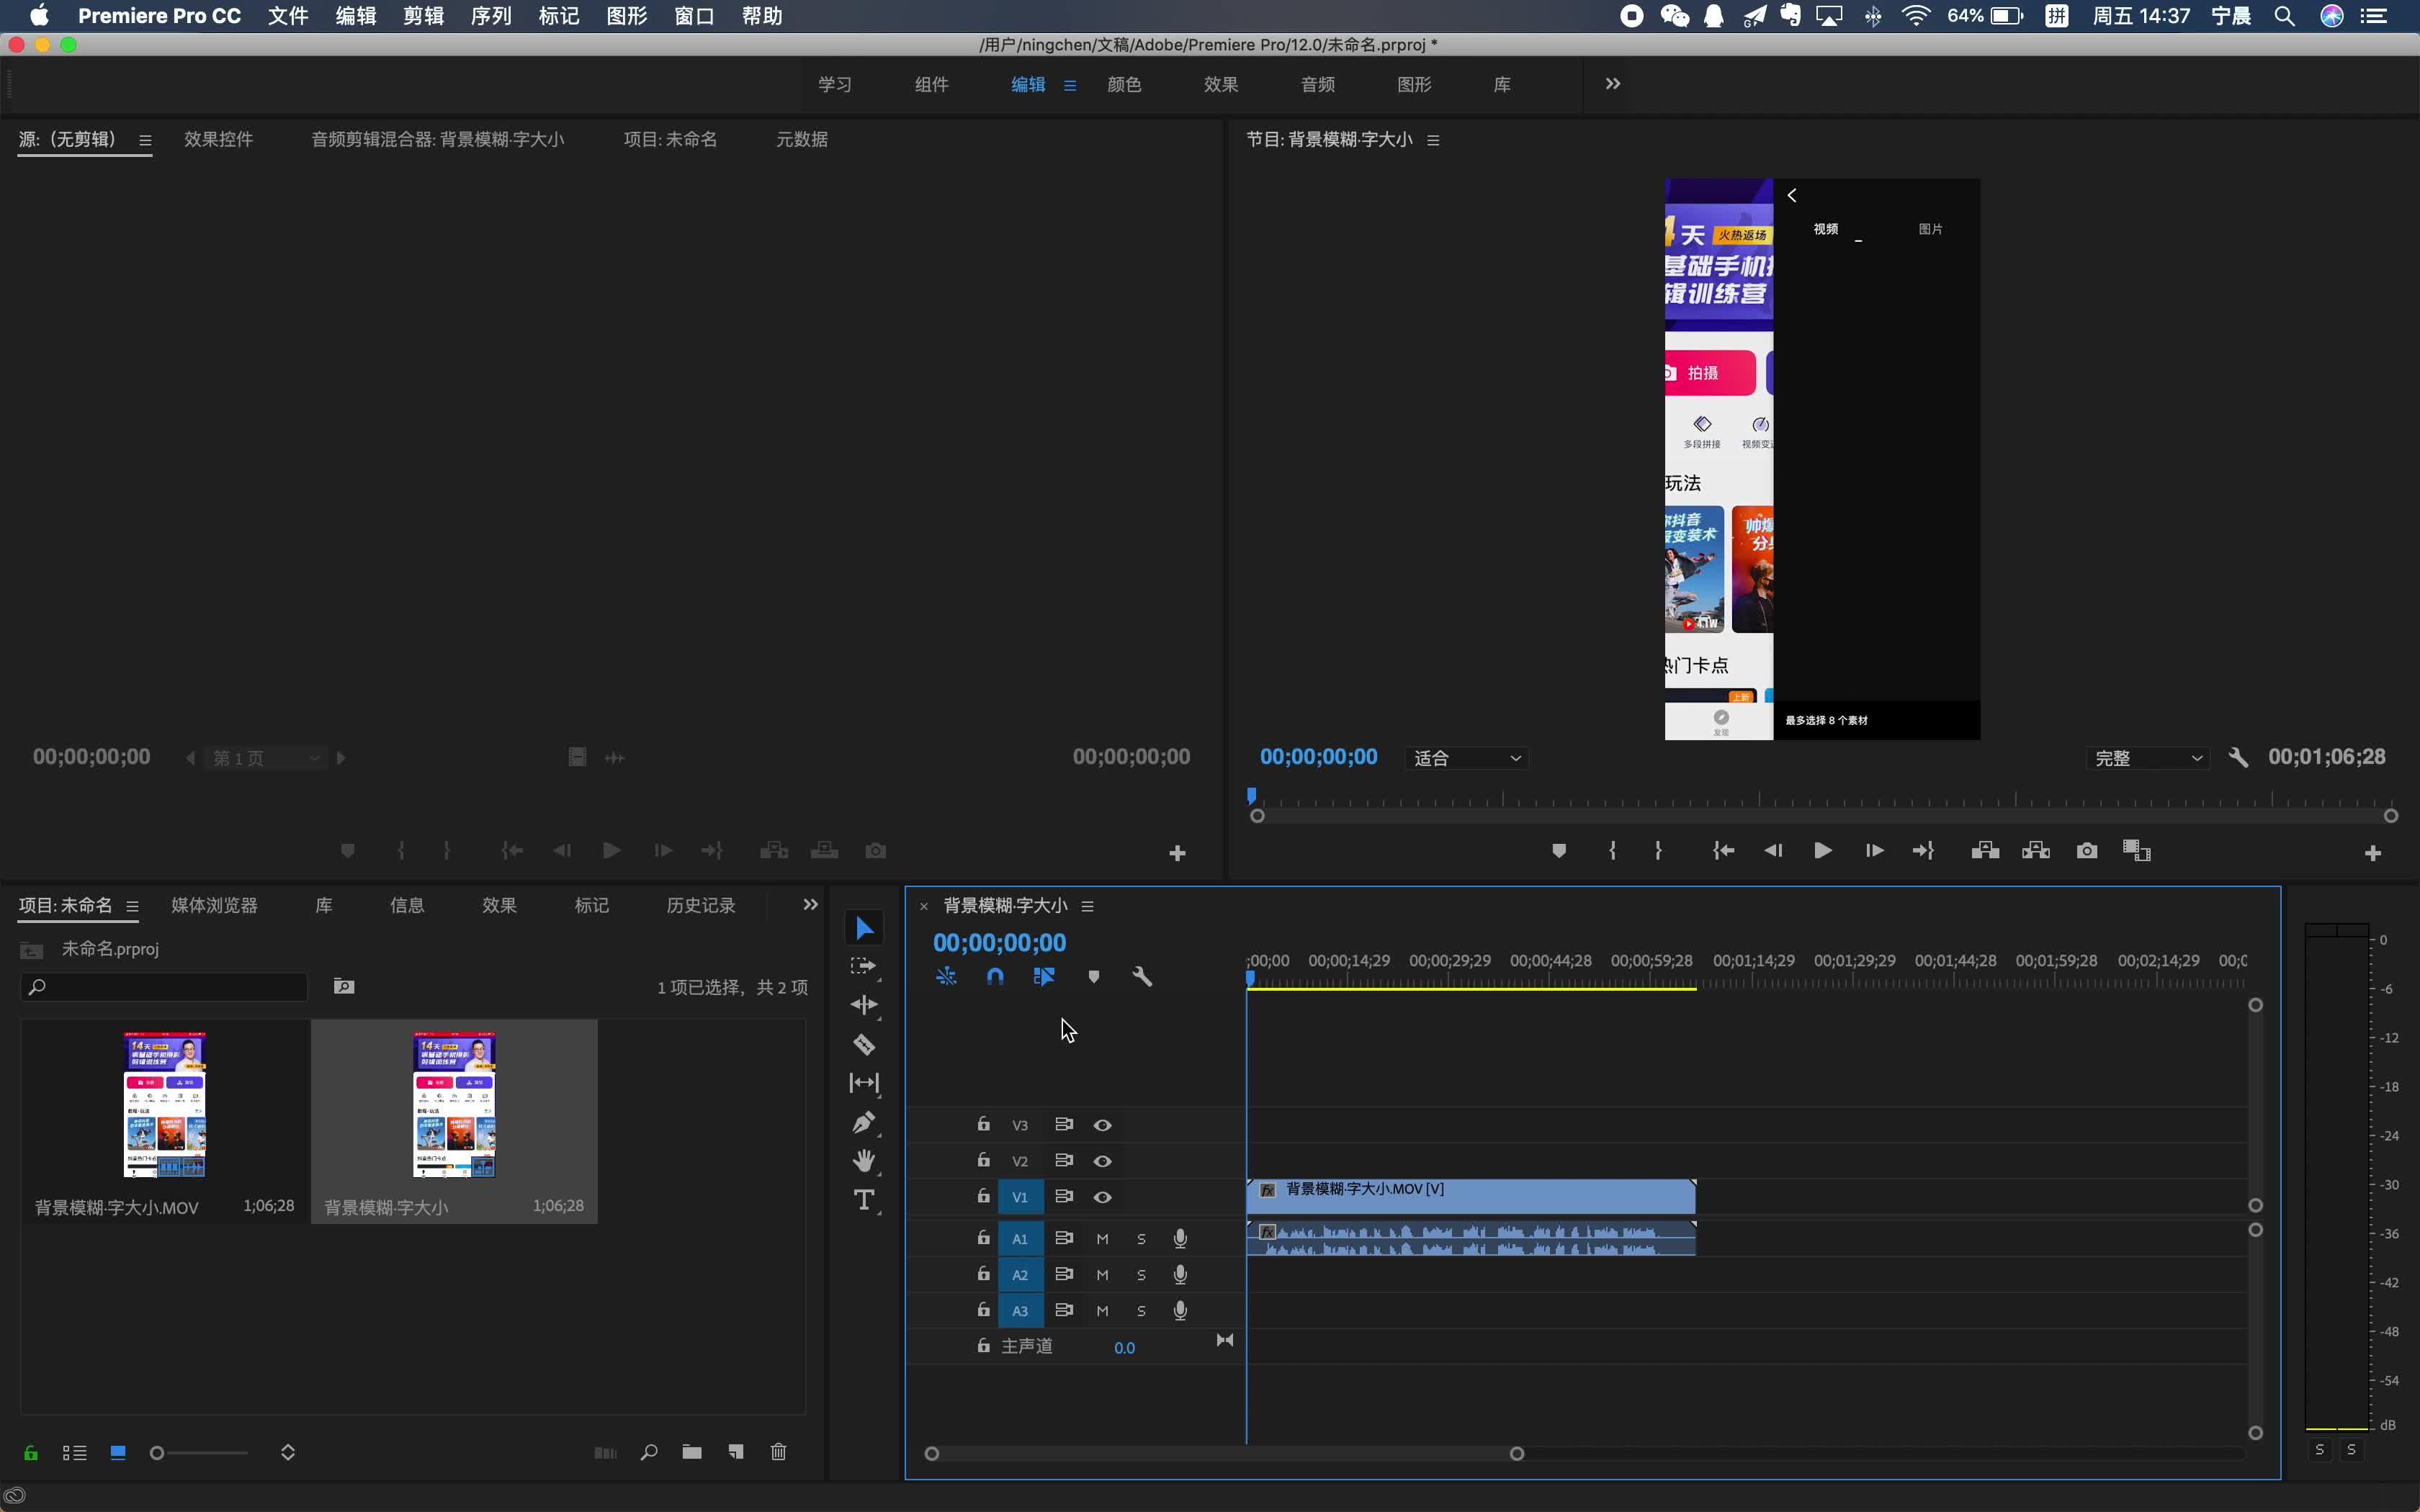Open the 完整 playback resolution dropdown

point(2147,758)
